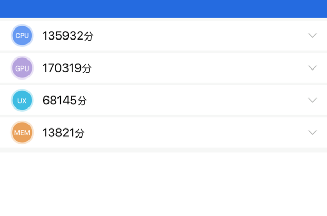Open the UX score dropdown chevron

pyautogui.click(x=312, y=100)
